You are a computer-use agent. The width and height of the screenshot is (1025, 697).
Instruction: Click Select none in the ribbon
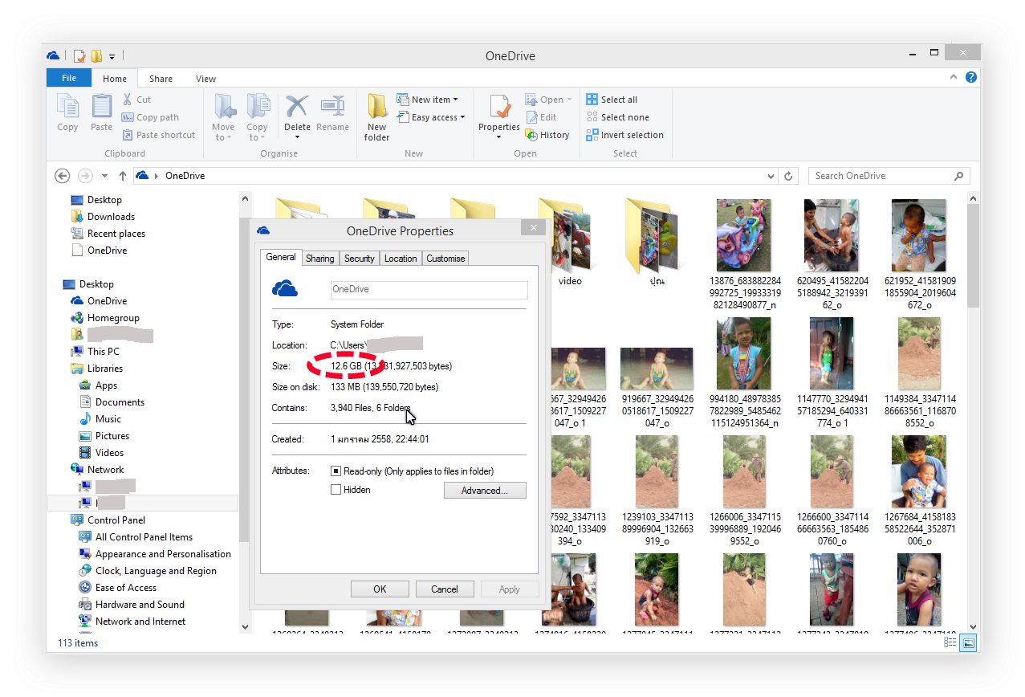pos(617,117)
